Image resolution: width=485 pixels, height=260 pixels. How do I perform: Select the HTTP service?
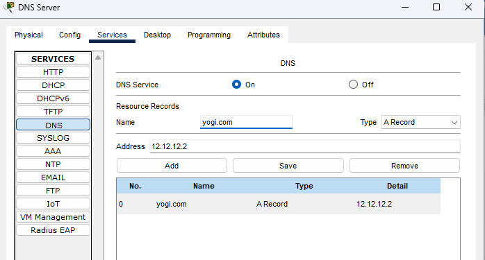[x=54, y=72]
